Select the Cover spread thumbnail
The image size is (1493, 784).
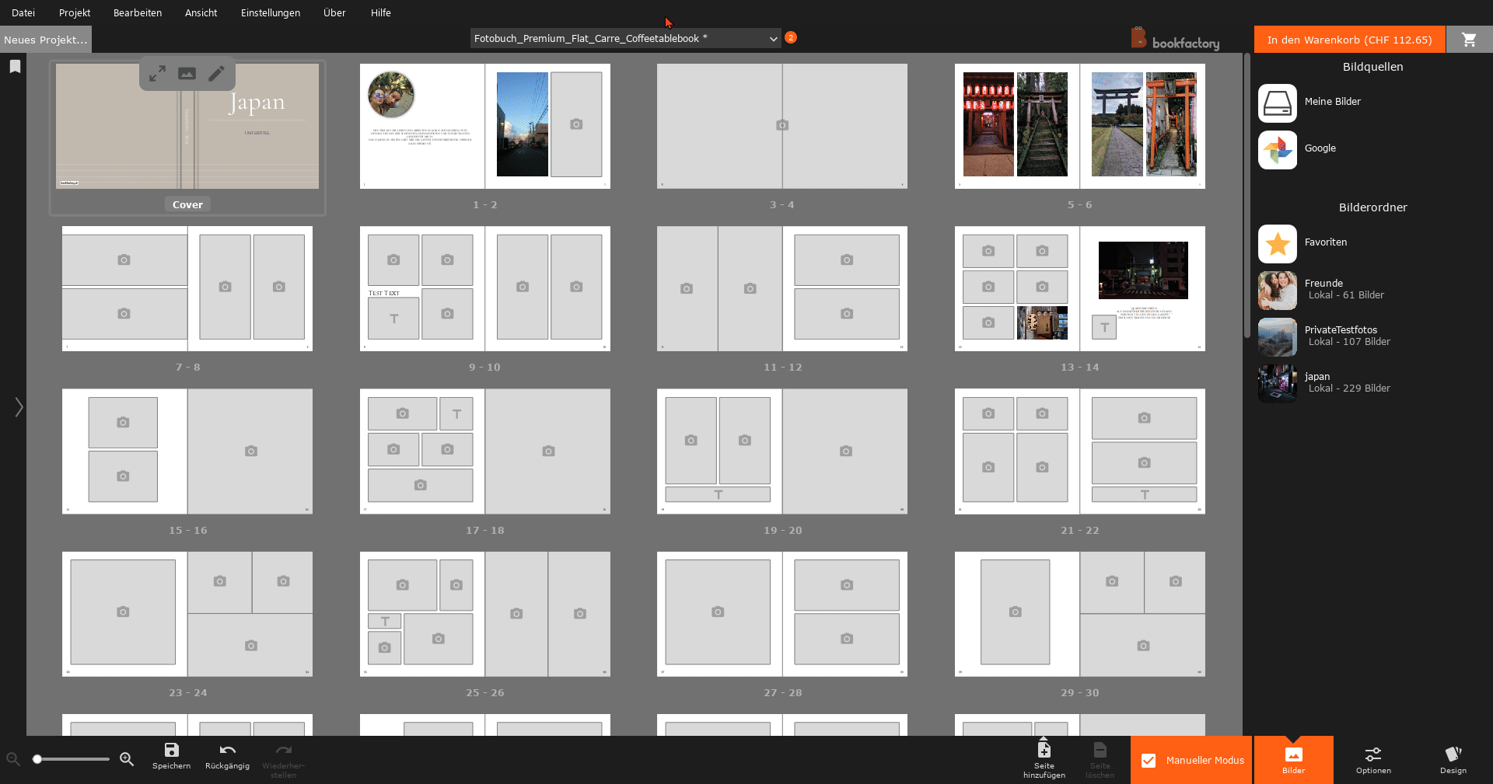(187, 126)
